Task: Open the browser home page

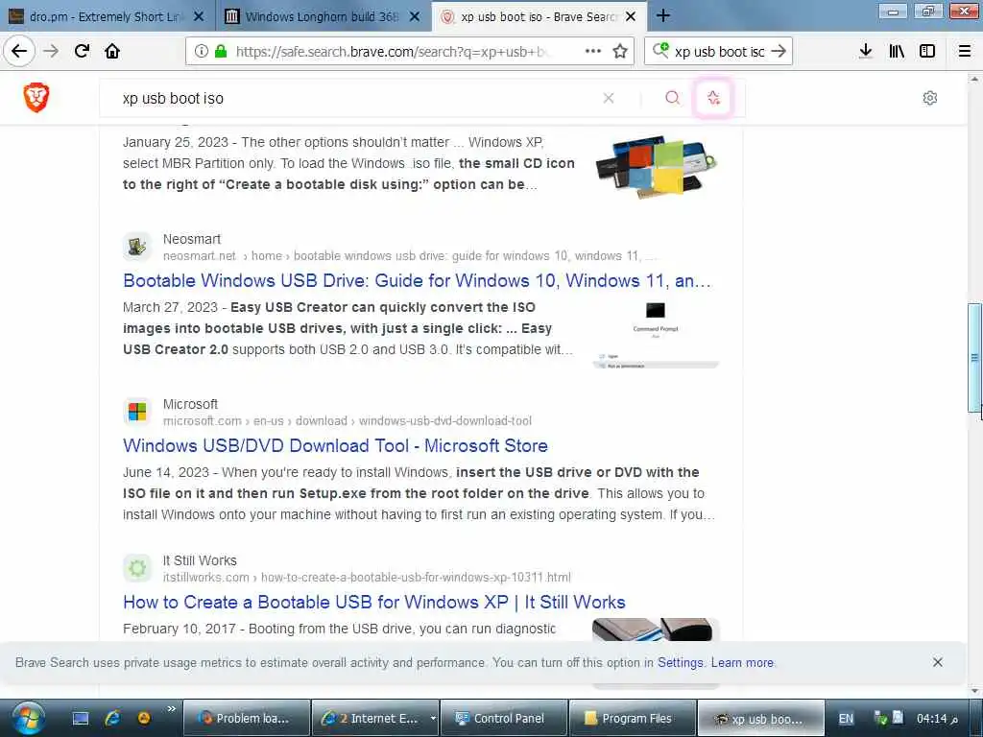Action: (112, 52)
